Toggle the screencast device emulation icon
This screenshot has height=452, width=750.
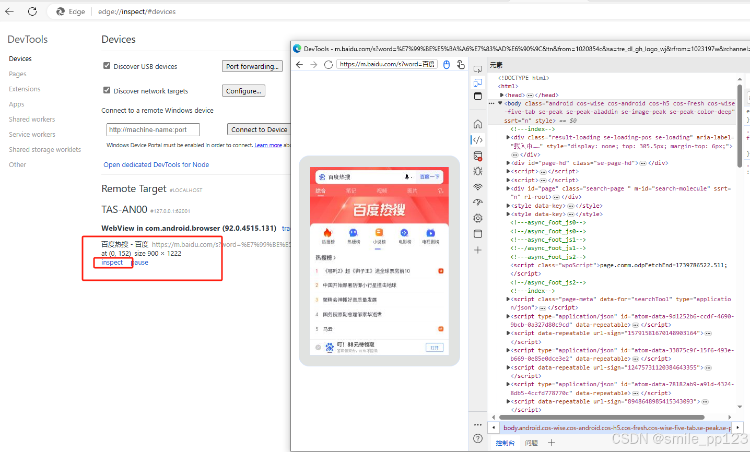(478, 82)
